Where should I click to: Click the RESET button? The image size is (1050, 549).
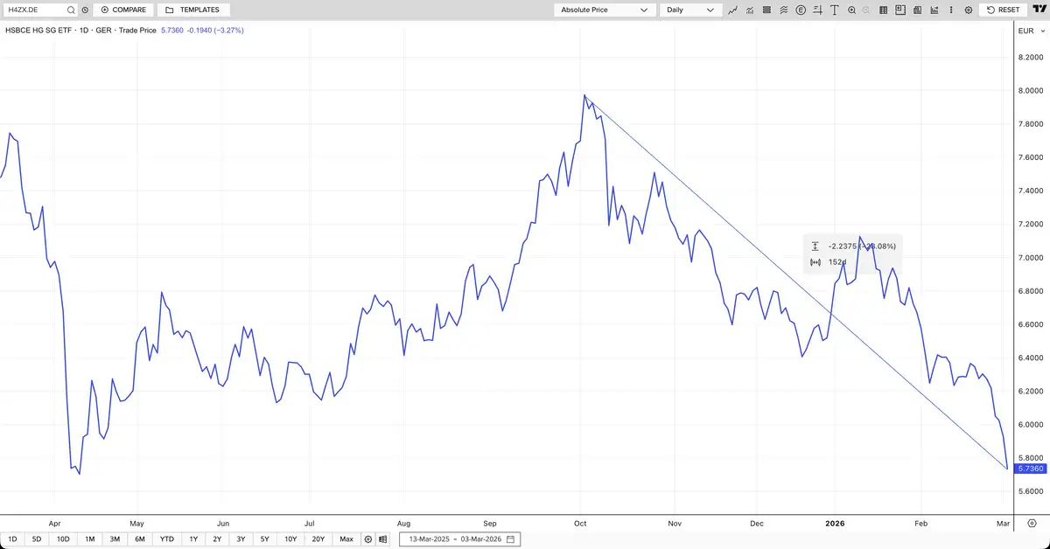pyautogui.click(x=1003, y=10)
